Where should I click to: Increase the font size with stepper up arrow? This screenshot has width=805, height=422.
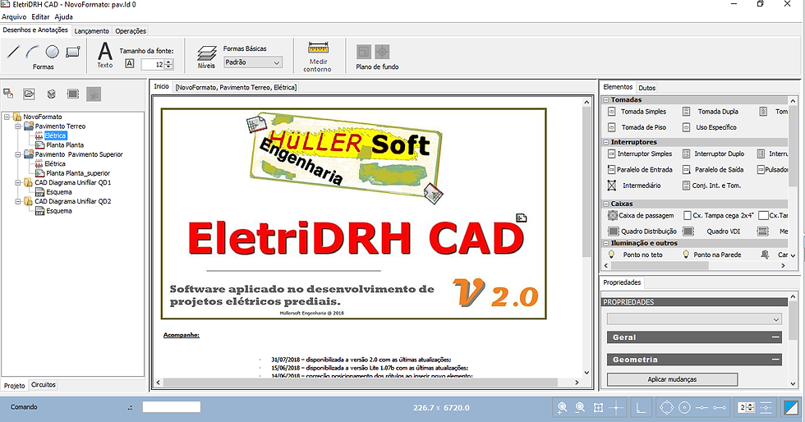pyautogui.click(x=169, y=62)
